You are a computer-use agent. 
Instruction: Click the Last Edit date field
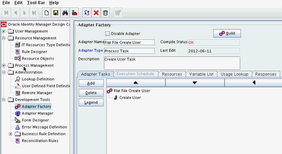[x=214, y=51]
